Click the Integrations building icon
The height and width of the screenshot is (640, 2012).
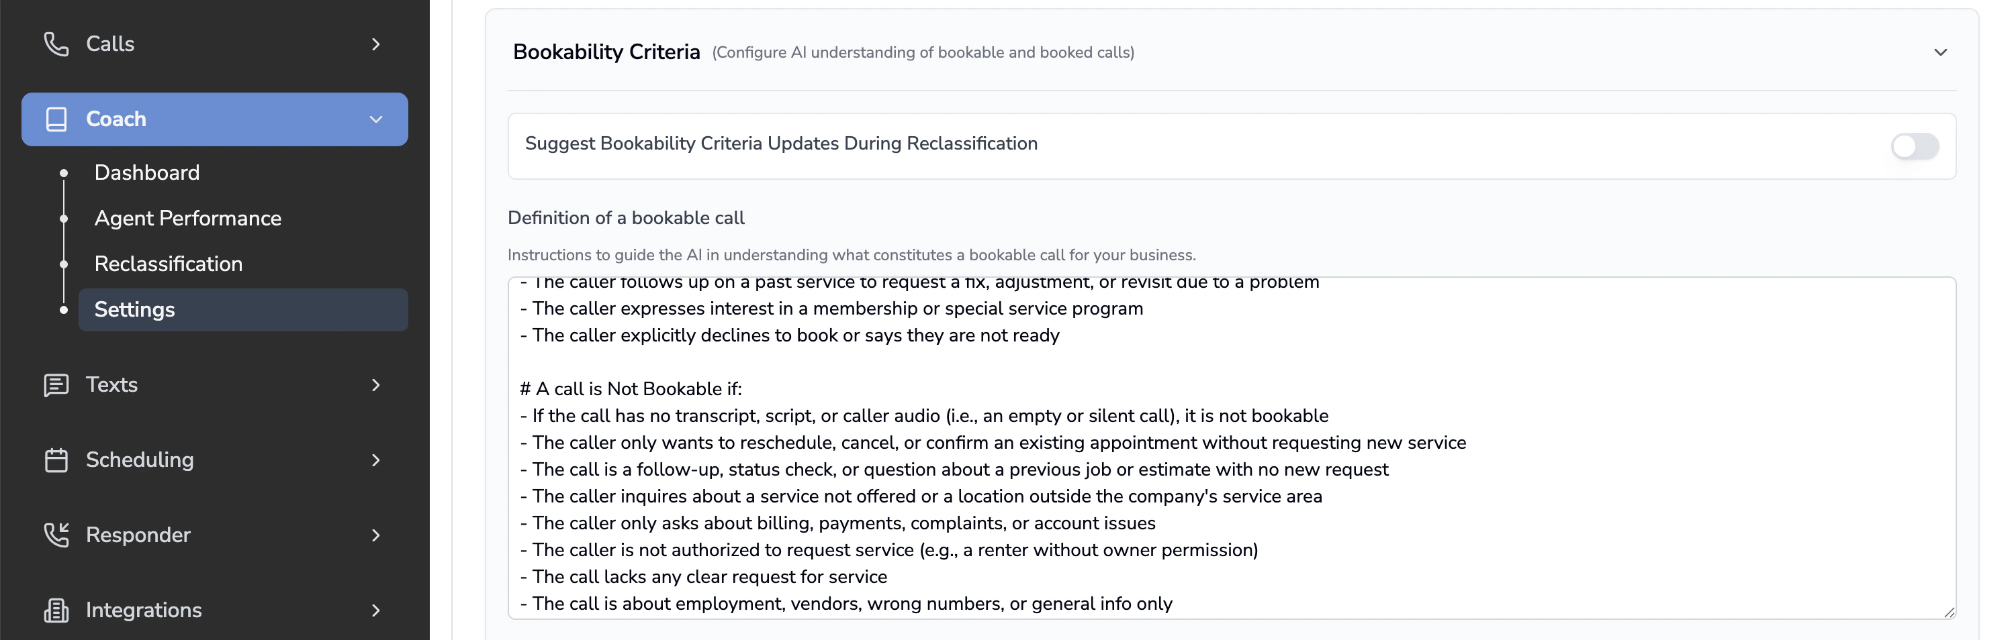[56, 610]
